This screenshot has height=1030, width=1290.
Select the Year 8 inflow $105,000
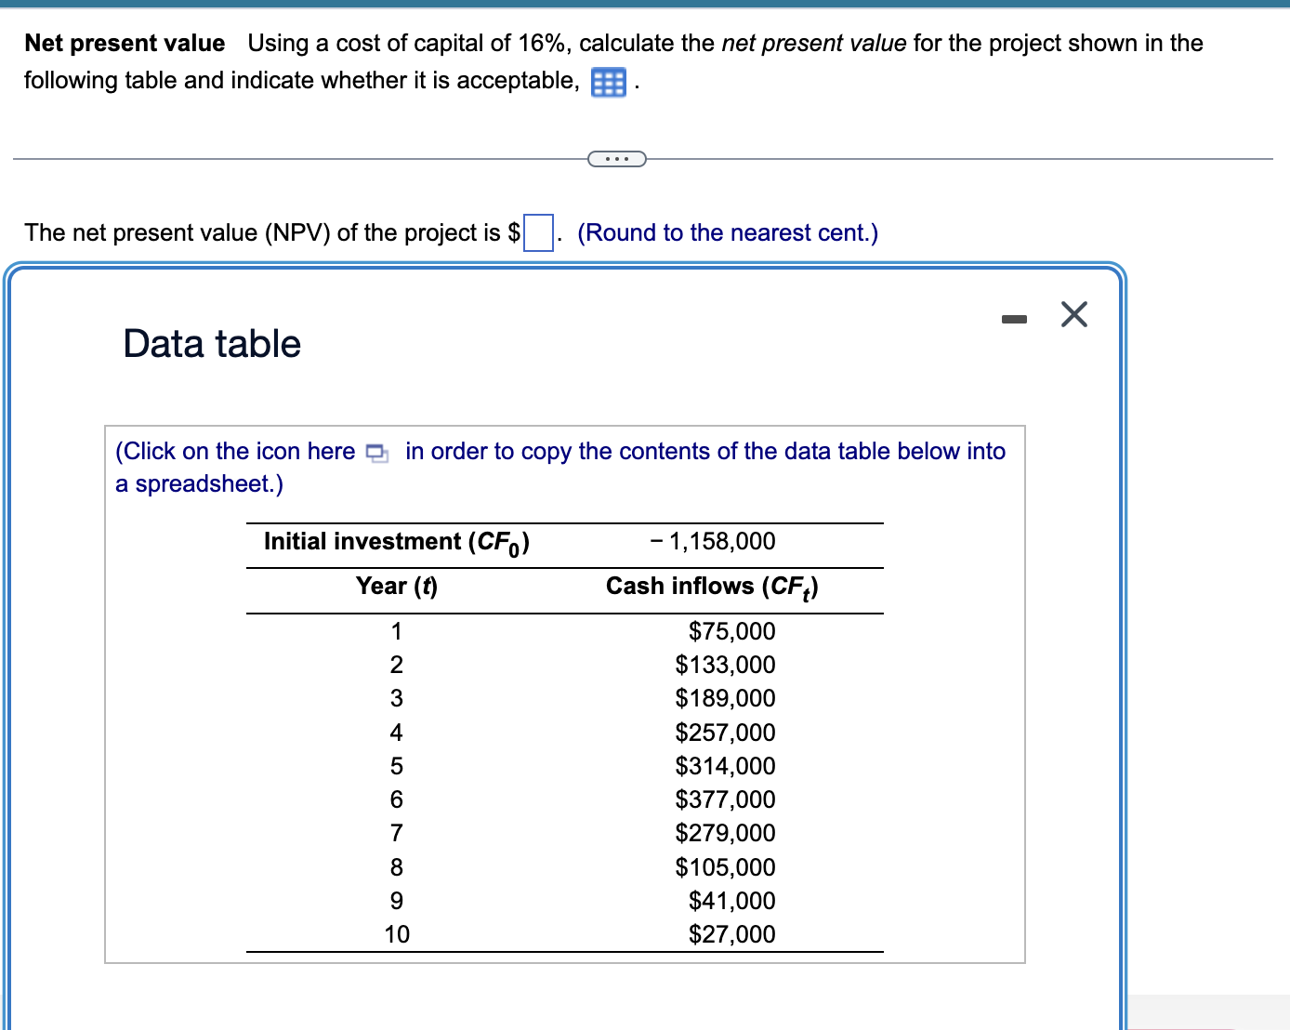726,866
